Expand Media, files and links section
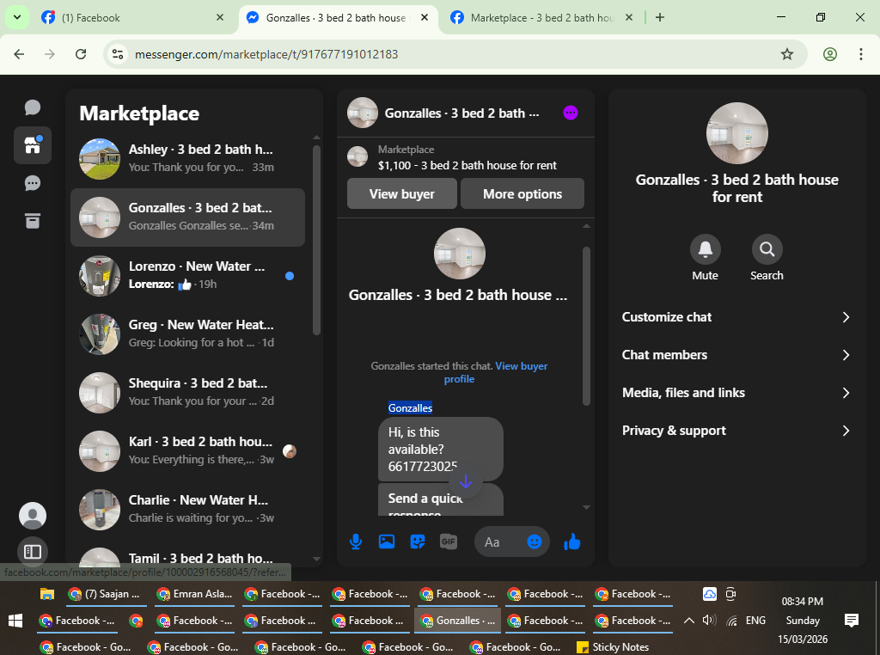 [736, 393]
